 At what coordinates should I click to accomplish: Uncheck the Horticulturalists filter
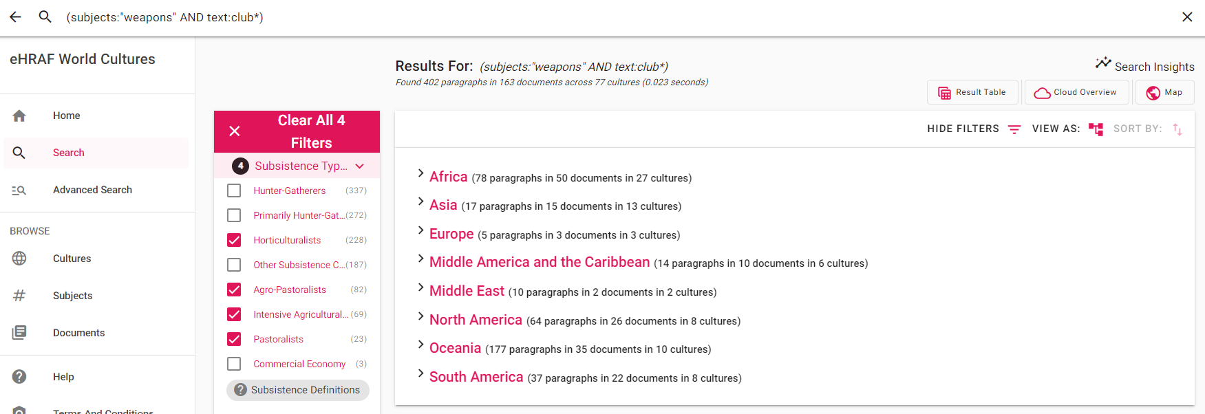(234, 240)
